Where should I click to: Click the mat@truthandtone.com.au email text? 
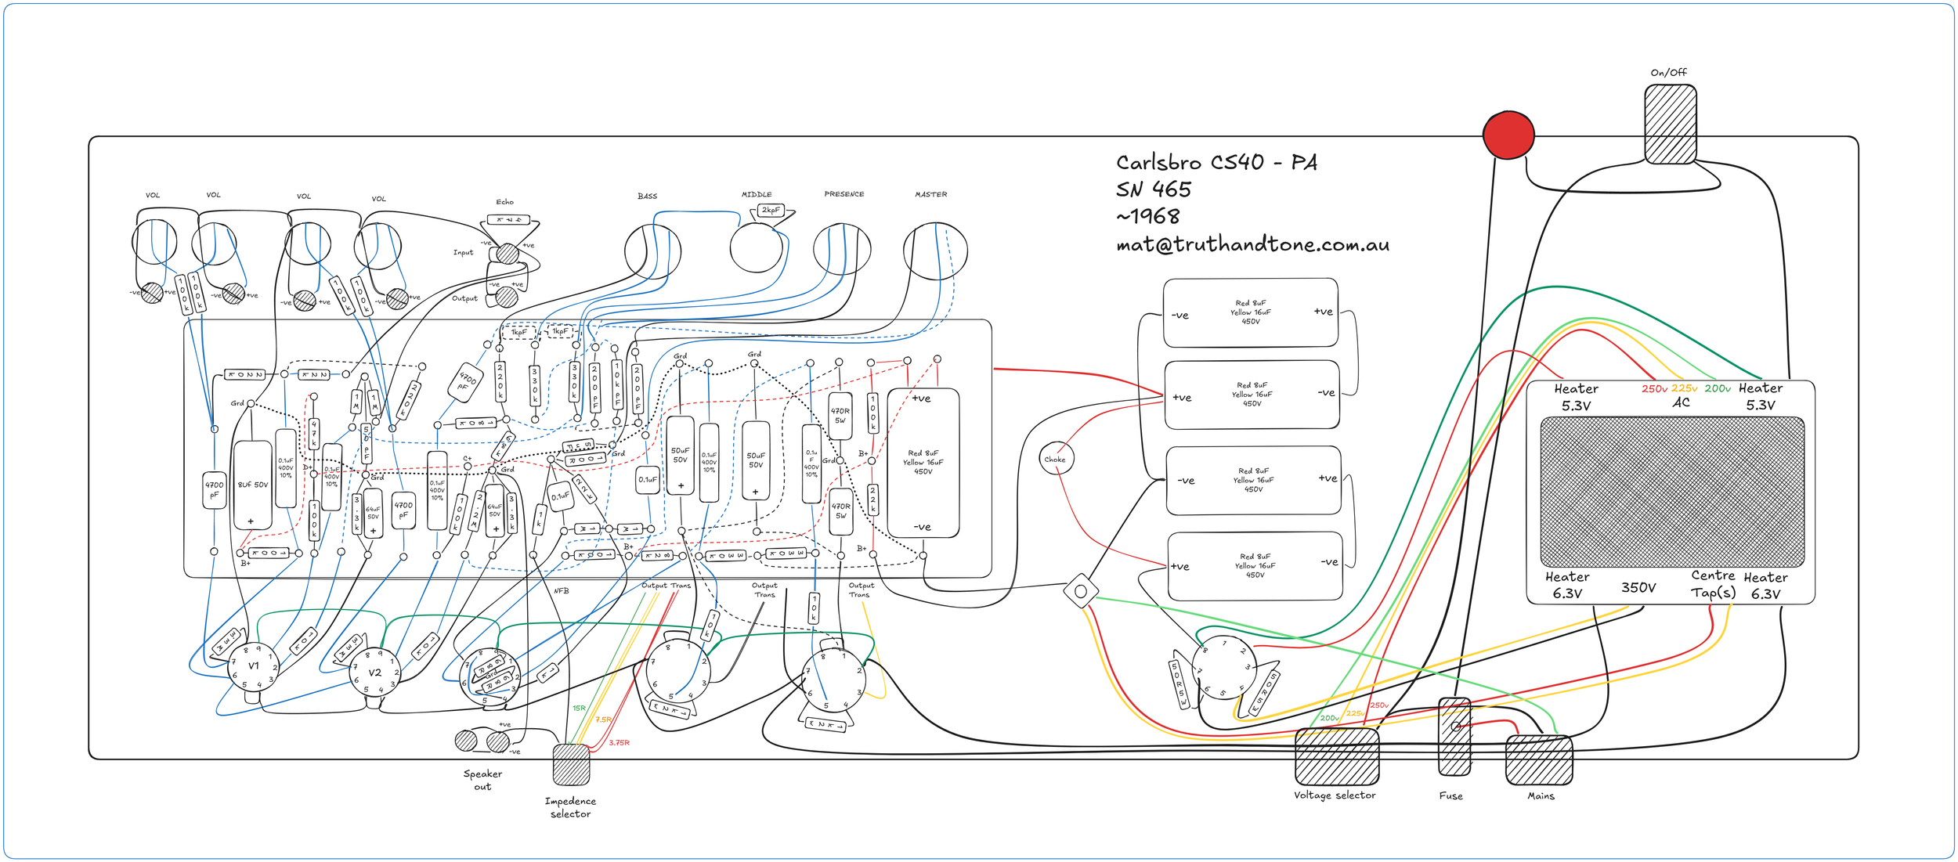pyautogui.click(x=1253, y=244)
